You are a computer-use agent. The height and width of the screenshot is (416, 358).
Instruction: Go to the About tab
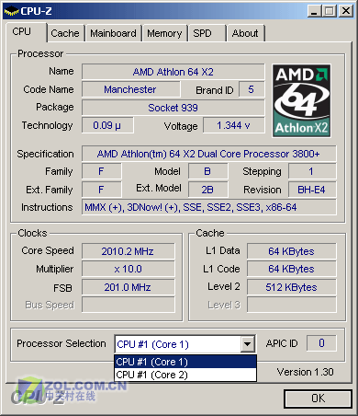tap(245, 33)
